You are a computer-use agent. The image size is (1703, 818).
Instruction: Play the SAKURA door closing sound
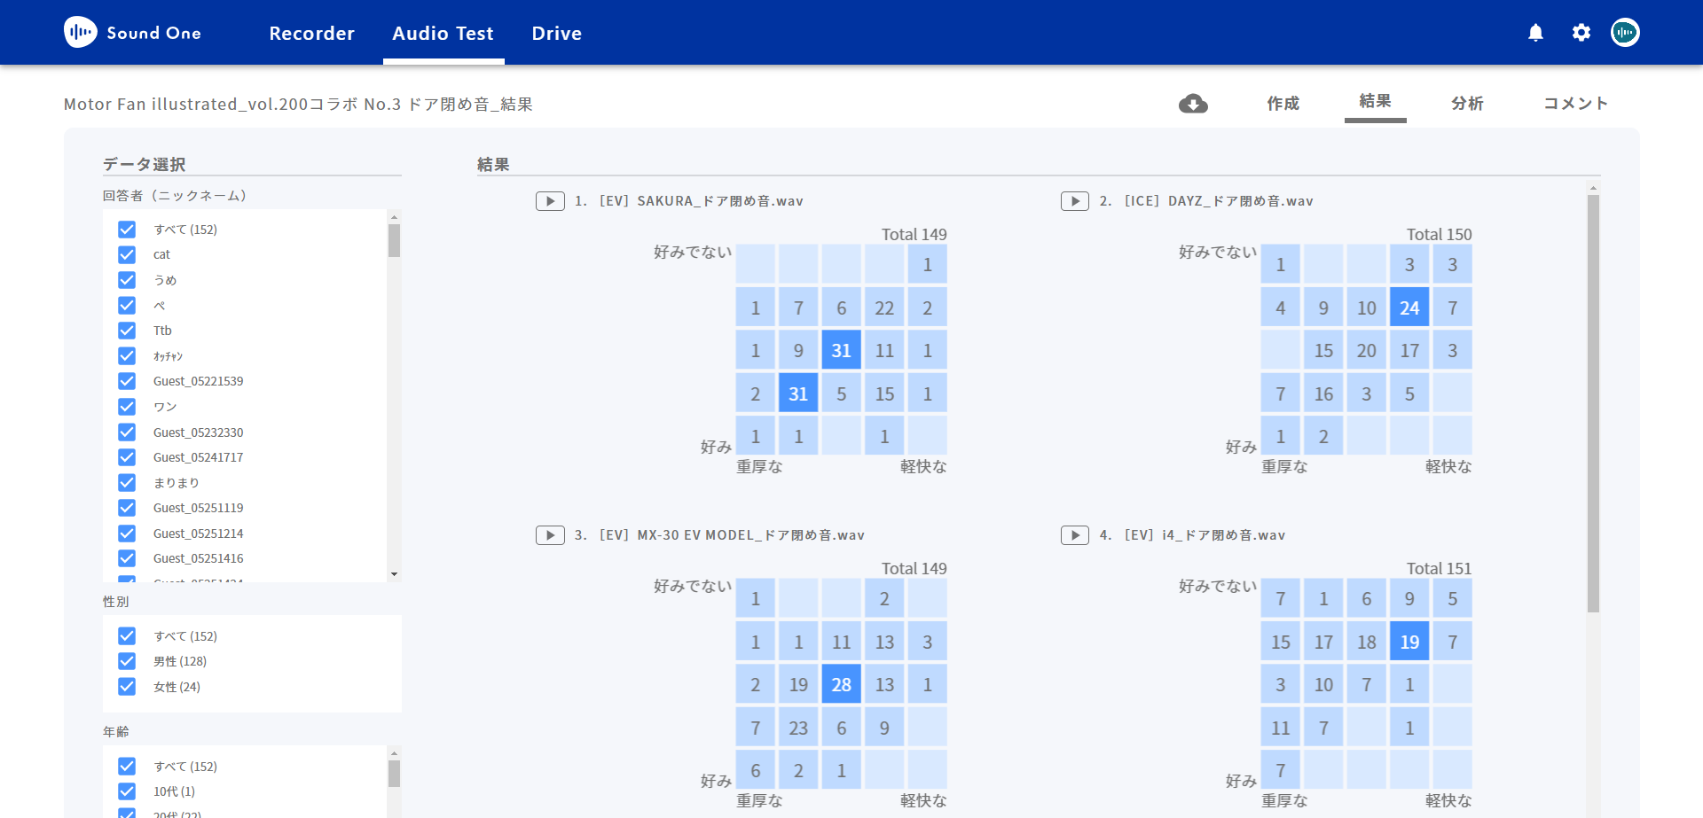[550, 201]
